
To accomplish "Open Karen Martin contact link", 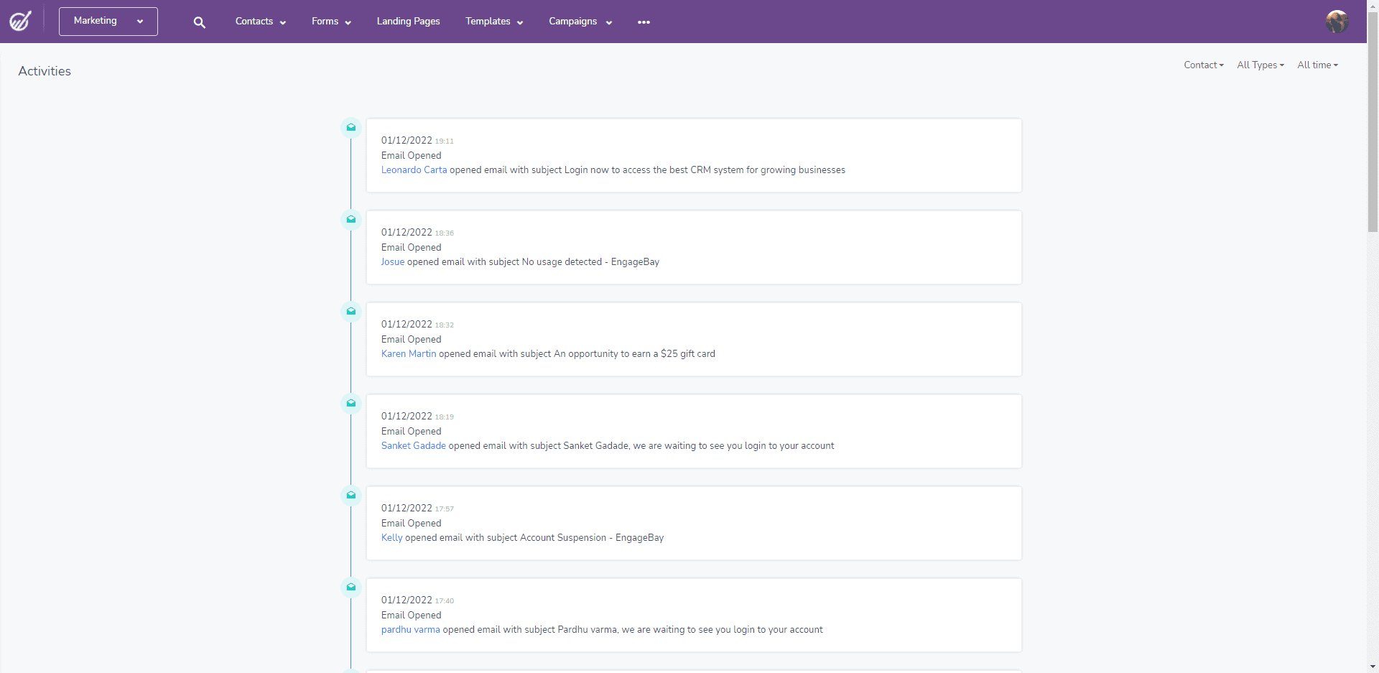I will click(409, 354).
